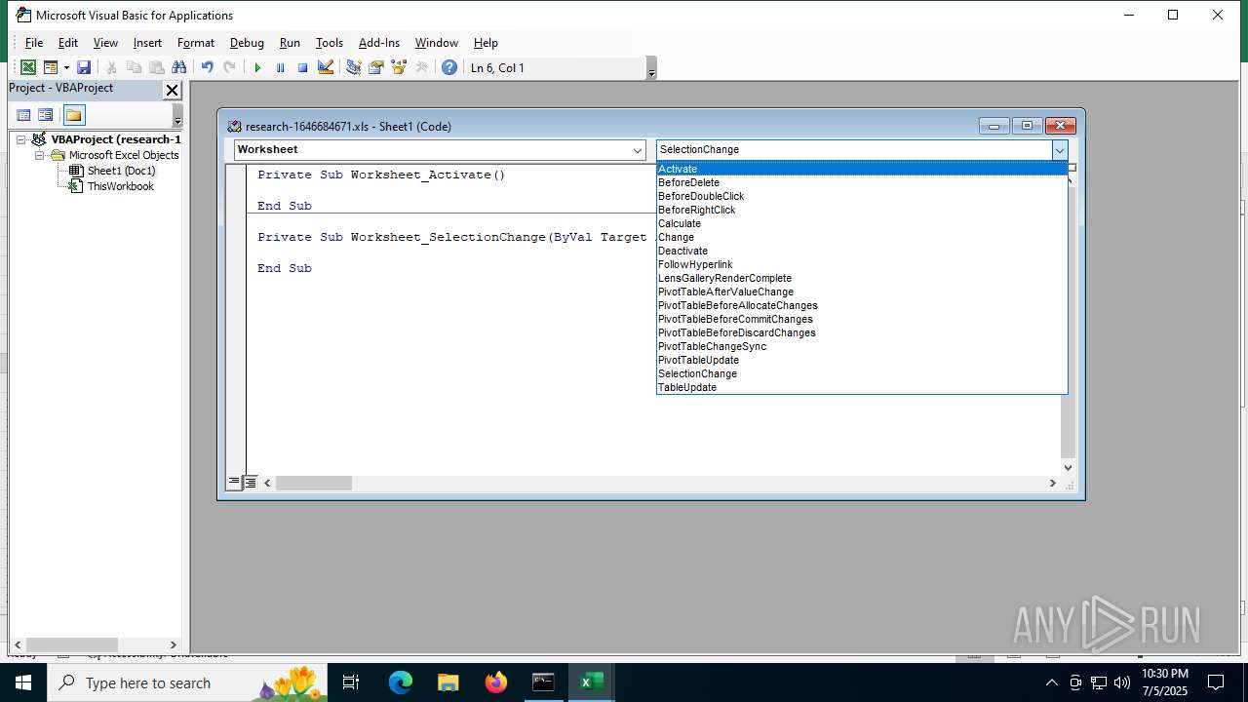The width and height of the screenshot is (1248, 702).
Task: Open the Object Browser toolbar icon
Action: click(x=398, y=67)
